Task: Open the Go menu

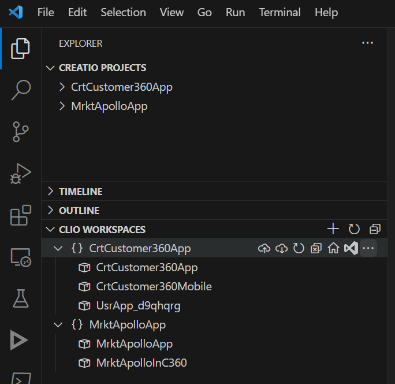Action: [204, 12]
